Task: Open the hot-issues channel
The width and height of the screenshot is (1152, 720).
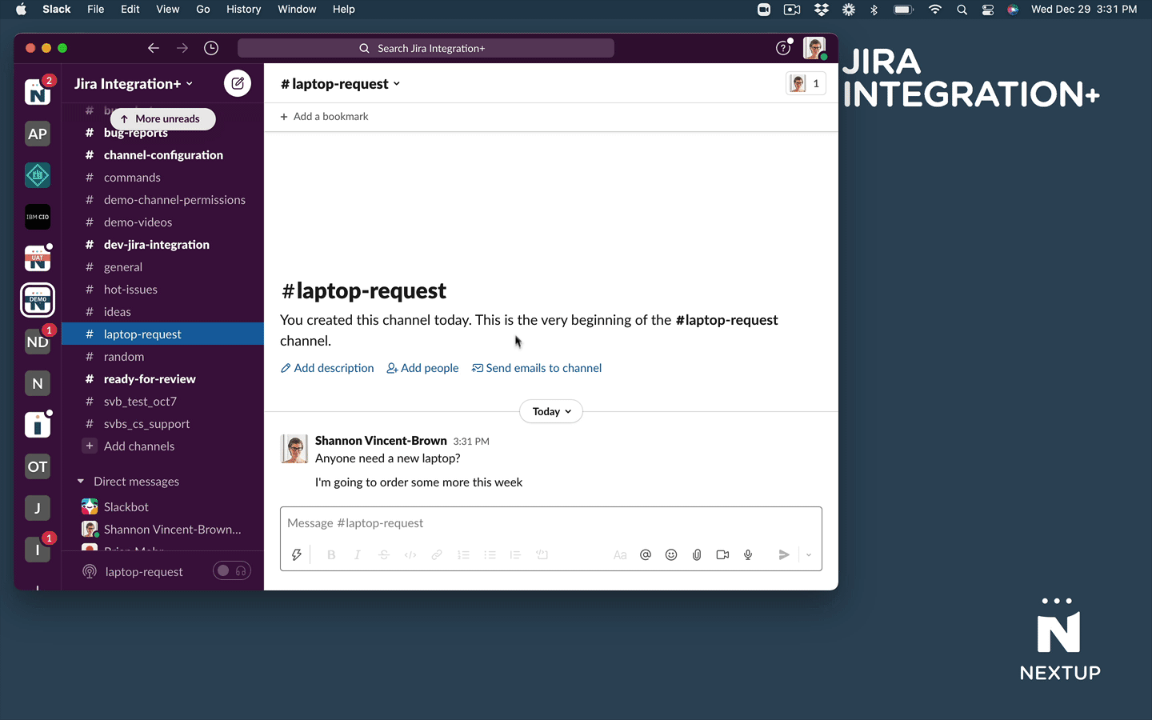Action: point(162,290)
